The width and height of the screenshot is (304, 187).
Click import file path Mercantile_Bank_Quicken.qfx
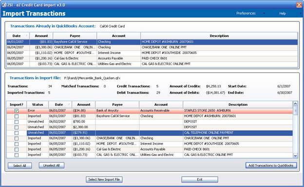[92, 78]
